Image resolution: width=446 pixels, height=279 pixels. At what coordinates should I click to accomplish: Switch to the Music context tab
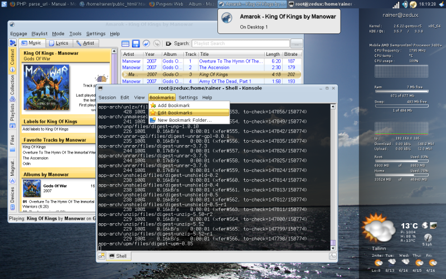[32, 43]
